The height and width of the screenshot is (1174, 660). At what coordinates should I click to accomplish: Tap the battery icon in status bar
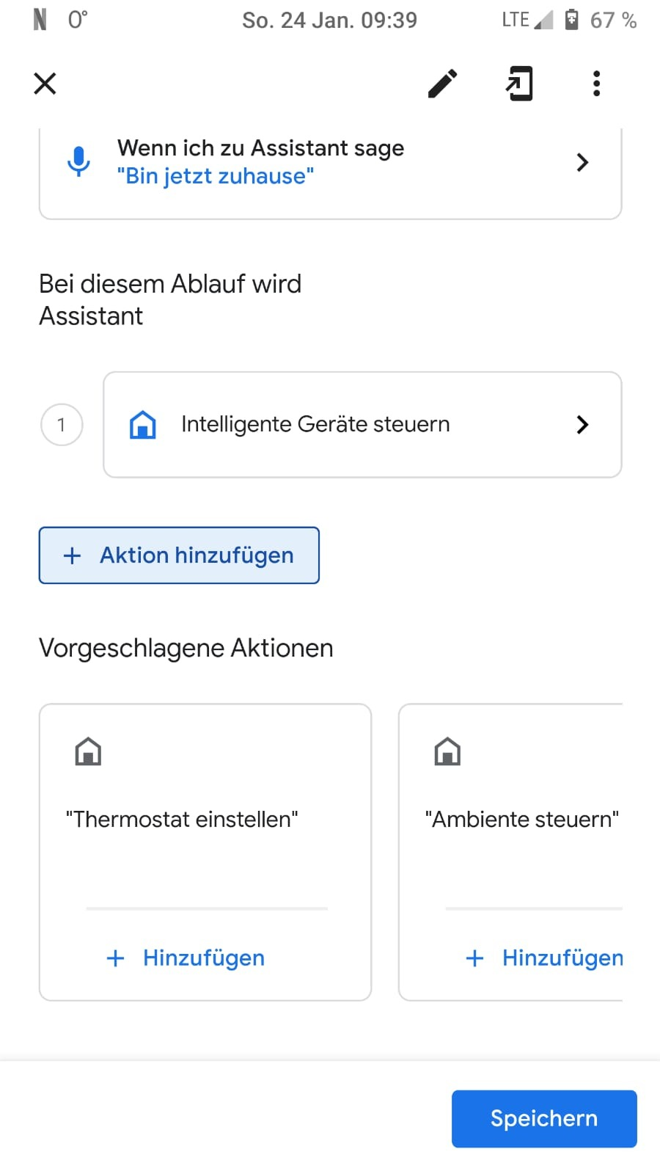pyautogui.click(x=572, y=20)
